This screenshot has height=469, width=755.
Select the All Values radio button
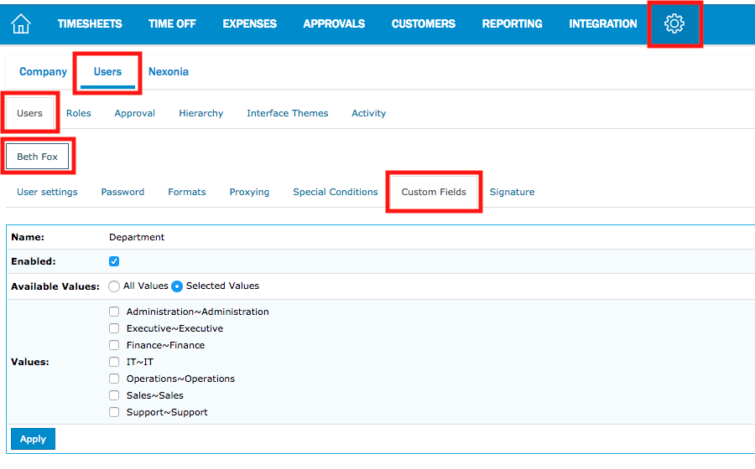click(x=114, y=286)
